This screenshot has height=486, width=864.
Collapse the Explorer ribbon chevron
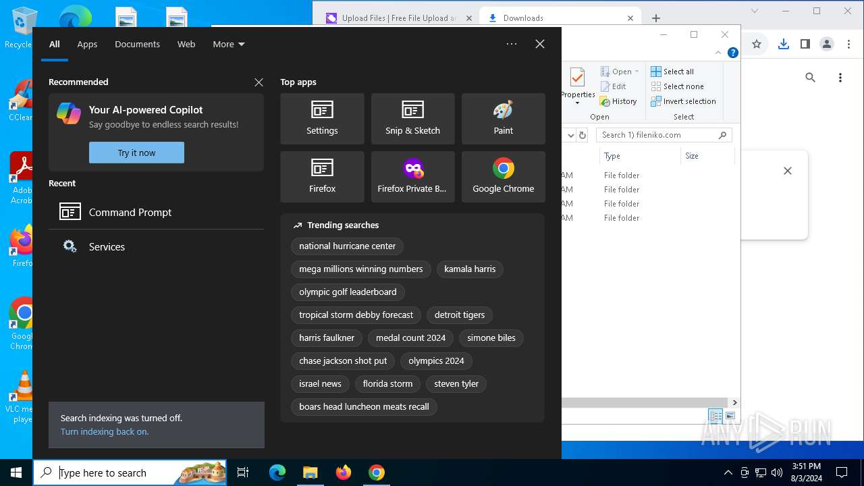click(x=718, y=53)
